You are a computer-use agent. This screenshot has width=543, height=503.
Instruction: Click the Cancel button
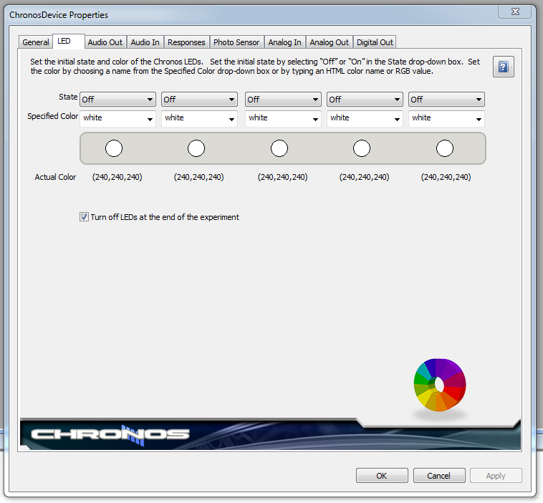click(x=439, y=476)
